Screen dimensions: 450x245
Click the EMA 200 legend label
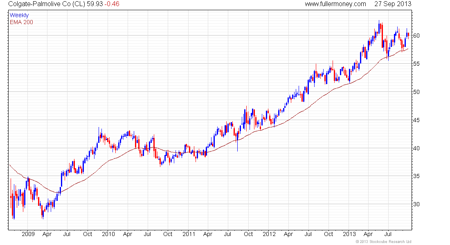pyautogui.click(x=21, y=22)
